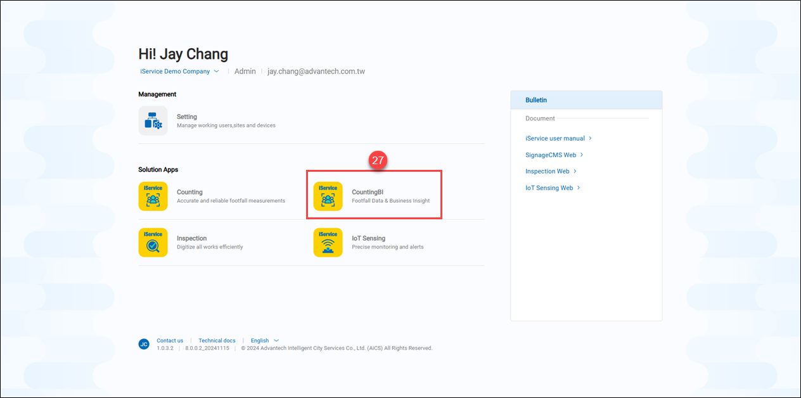
Task: Click the red 27 annotation badge
Action: click(x=378, y=161)
